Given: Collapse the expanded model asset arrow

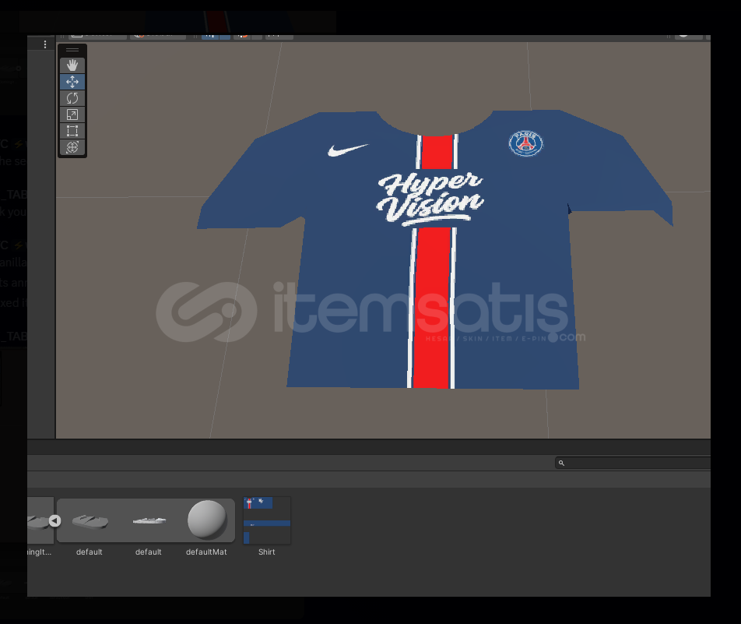Looking at the screenshot, I should [x=54, y=521].
